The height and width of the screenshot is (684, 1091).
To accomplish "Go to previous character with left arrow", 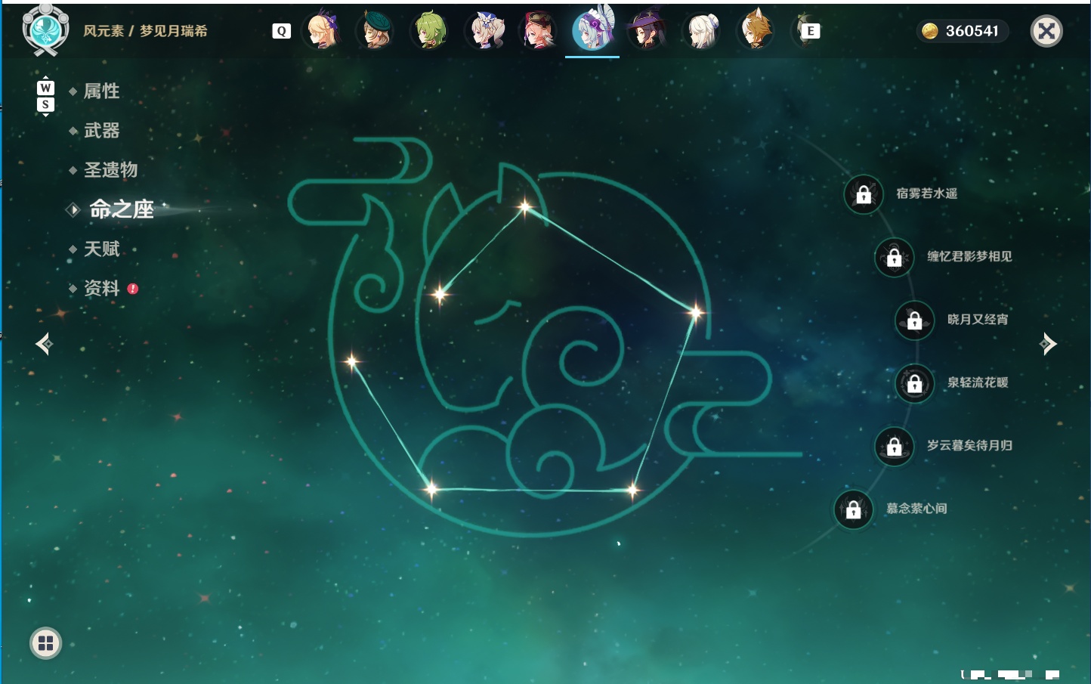I will pyautogui.click(x=45, y=344).
